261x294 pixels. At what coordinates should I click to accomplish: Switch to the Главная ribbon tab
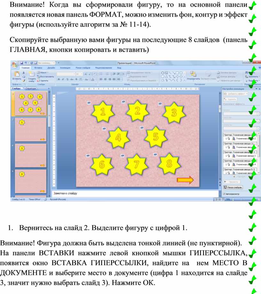pyautogui.click(x=25, y=68)
